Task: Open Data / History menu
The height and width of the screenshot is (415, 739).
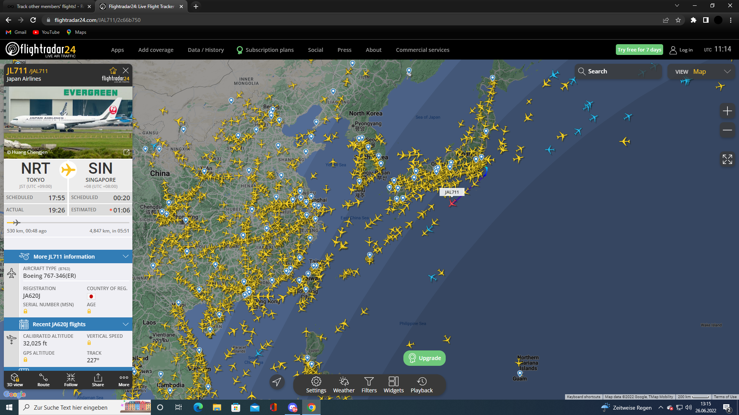Action: click(206, 50)
